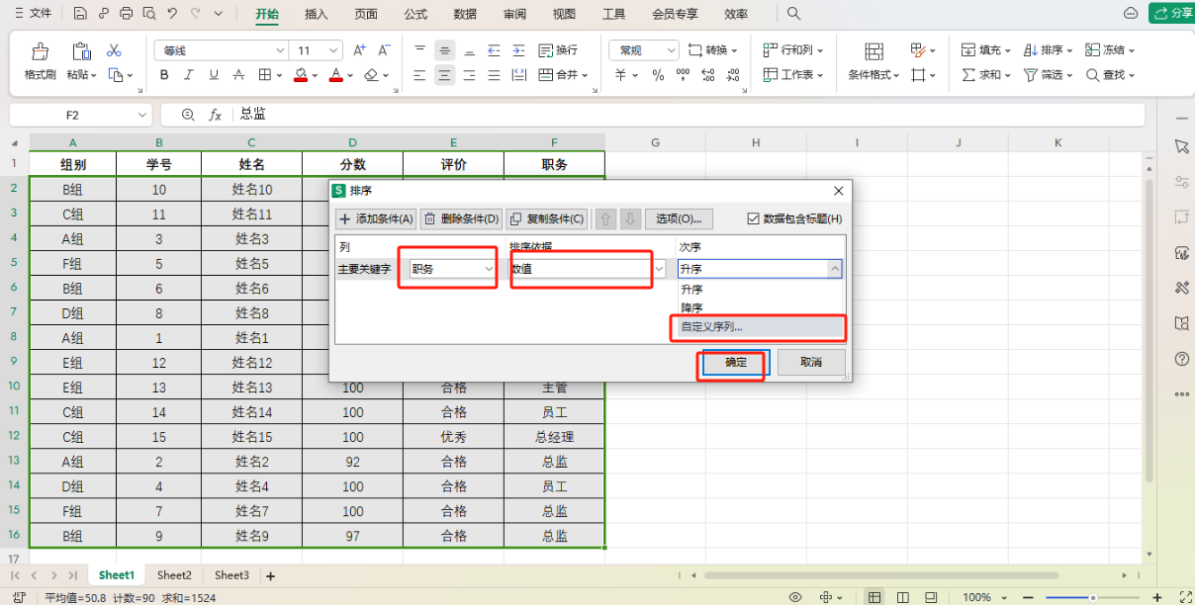Select 自定义序列... in order list

tap(760, 327)
